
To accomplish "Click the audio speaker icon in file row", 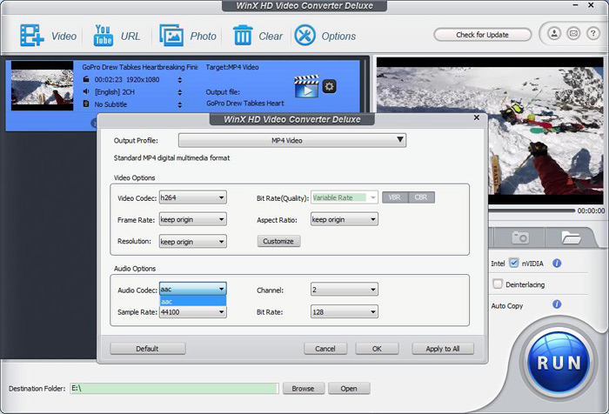I will click(86, 91).
